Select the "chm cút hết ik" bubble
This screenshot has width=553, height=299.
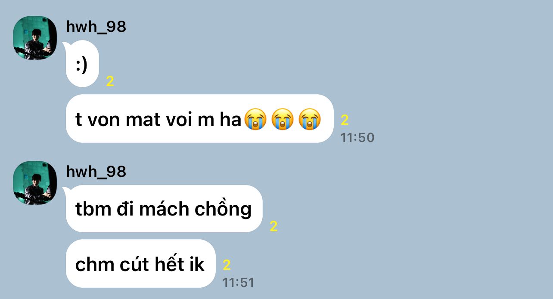click(140, 264)
